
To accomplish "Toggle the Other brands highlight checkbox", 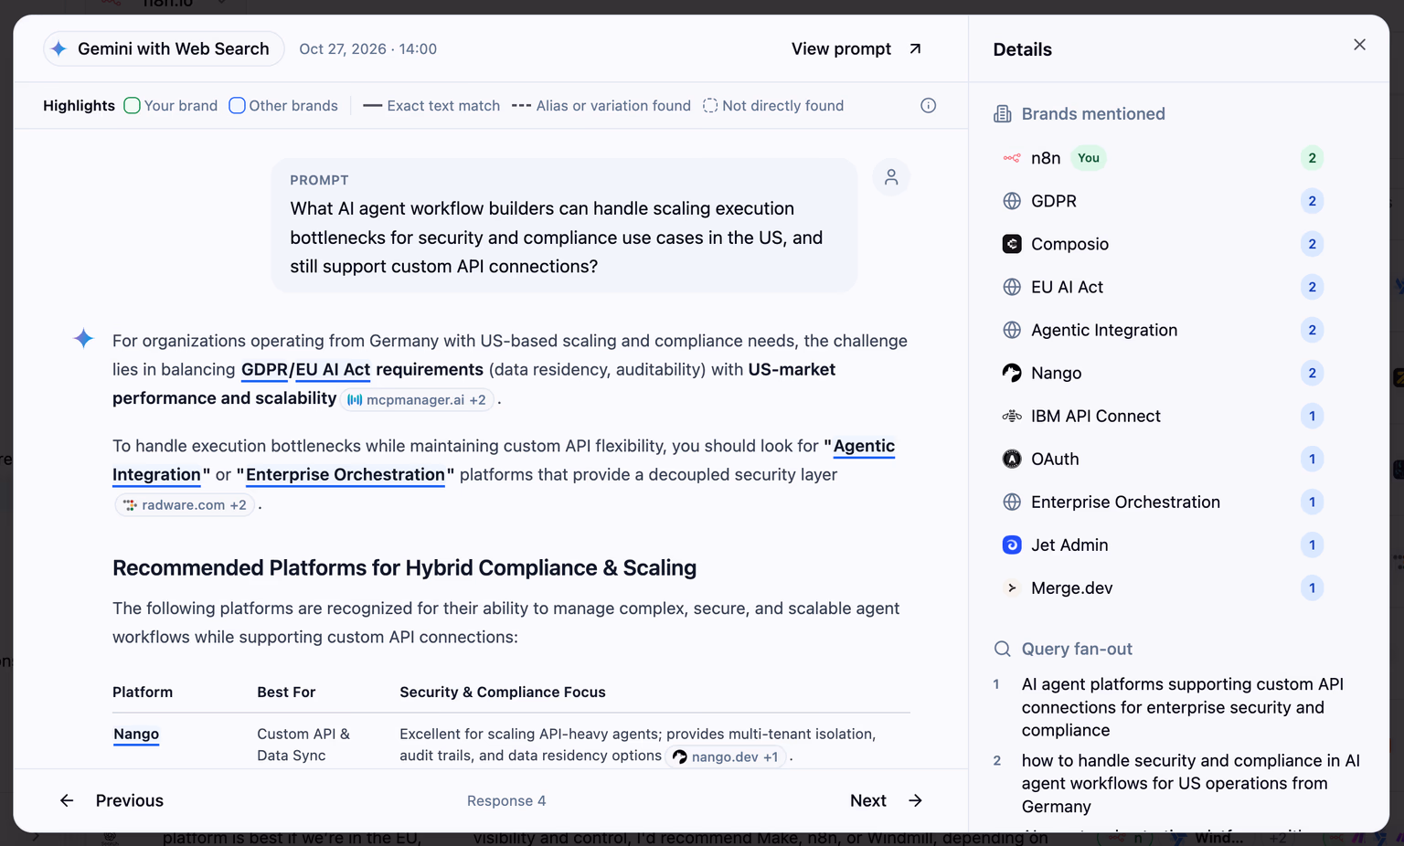I will click(x=237, y=105).
